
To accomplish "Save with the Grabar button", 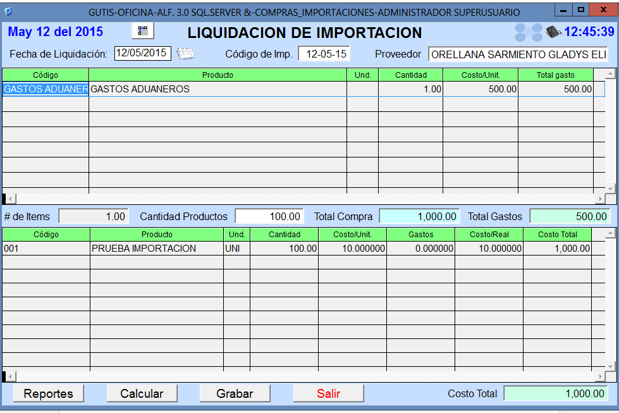I will 235,393.
